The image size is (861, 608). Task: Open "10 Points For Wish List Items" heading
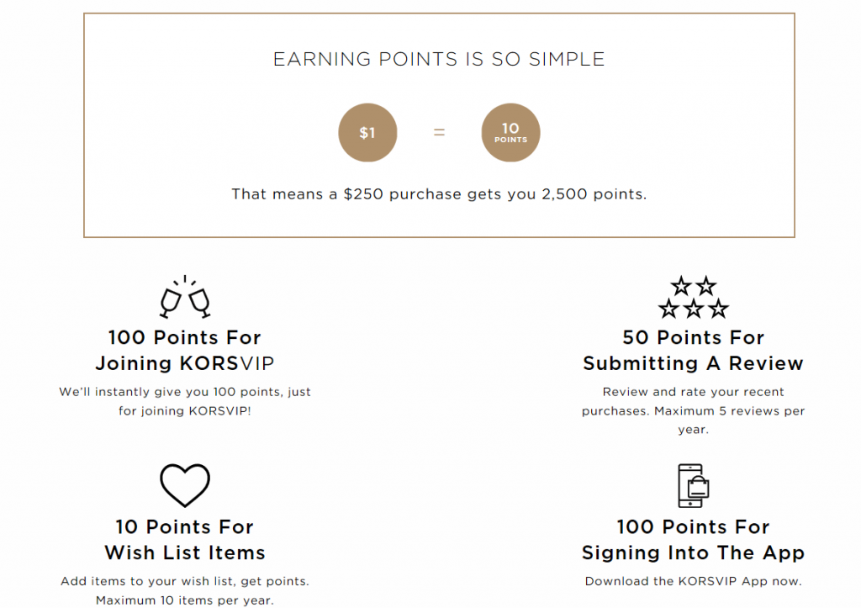[x=185, y=540]
